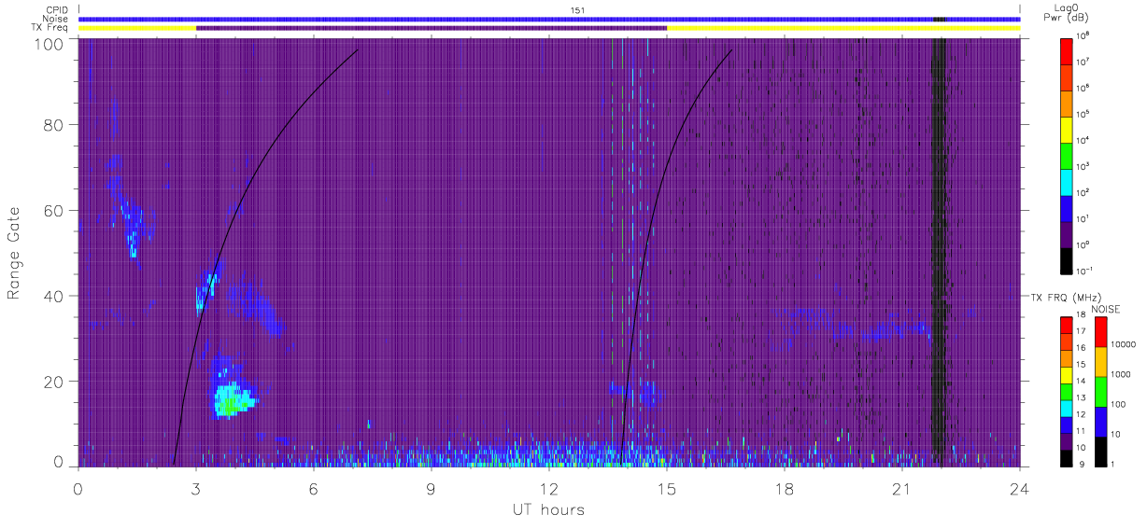The image size is (1147, 529).
Task: Click the left yellow segment of the TX Freq bar
Action: coord(137,28)
